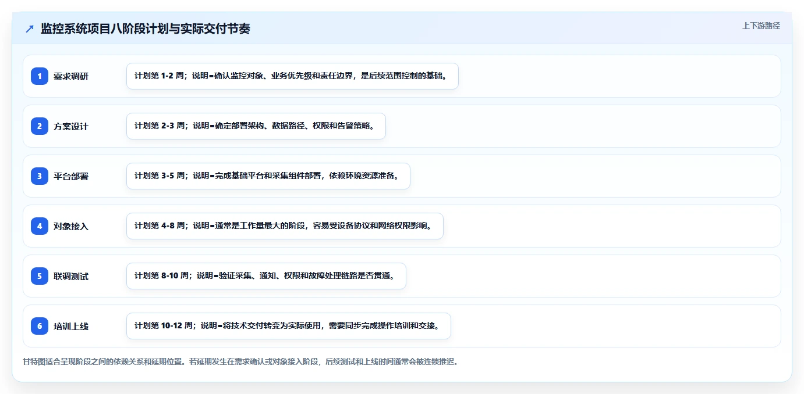The image size is (804, 394).
Task: Open the 计划第 8-10 周 description box
Action: (266, 276)
